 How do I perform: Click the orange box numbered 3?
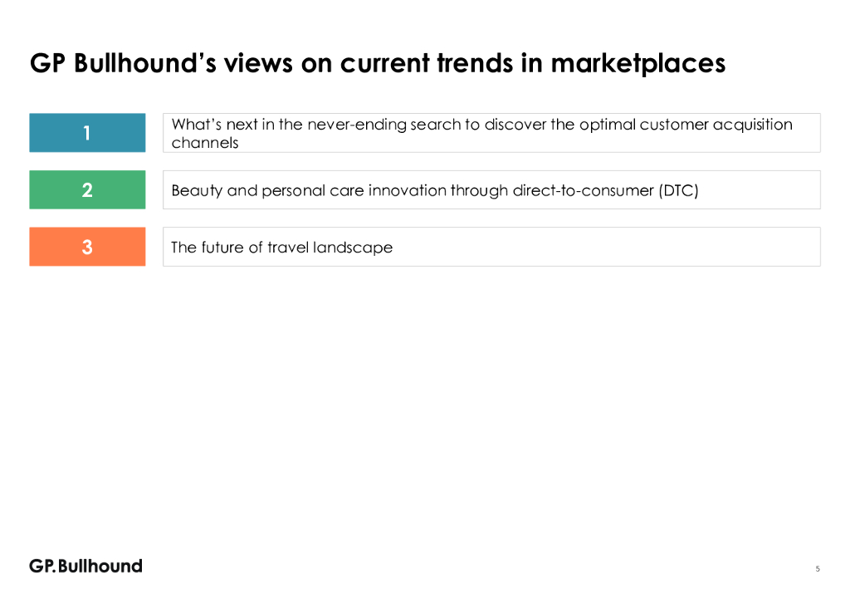coord(87,247)
